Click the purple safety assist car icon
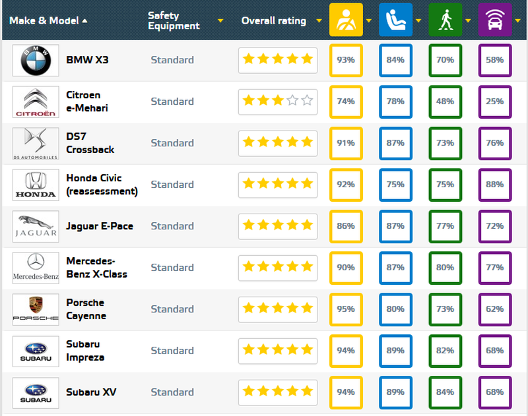Viewport: 528px width, 416px height. [495, 20]
